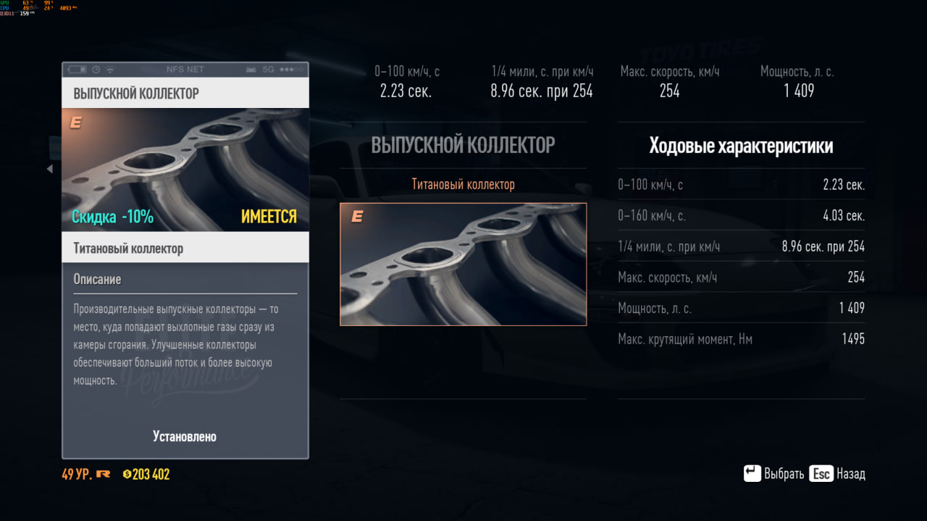Click the Enter key icon next to Выбрать

tap(752, 473)
